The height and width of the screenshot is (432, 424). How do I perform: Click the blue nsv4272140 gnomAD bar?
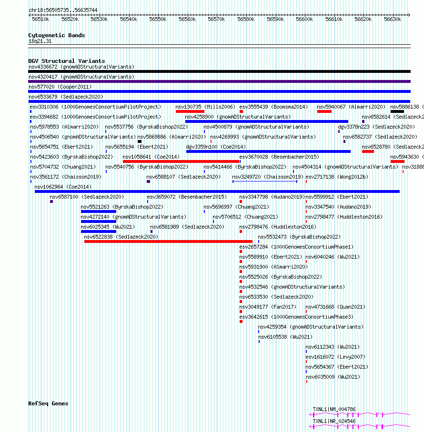click(99, 221)
